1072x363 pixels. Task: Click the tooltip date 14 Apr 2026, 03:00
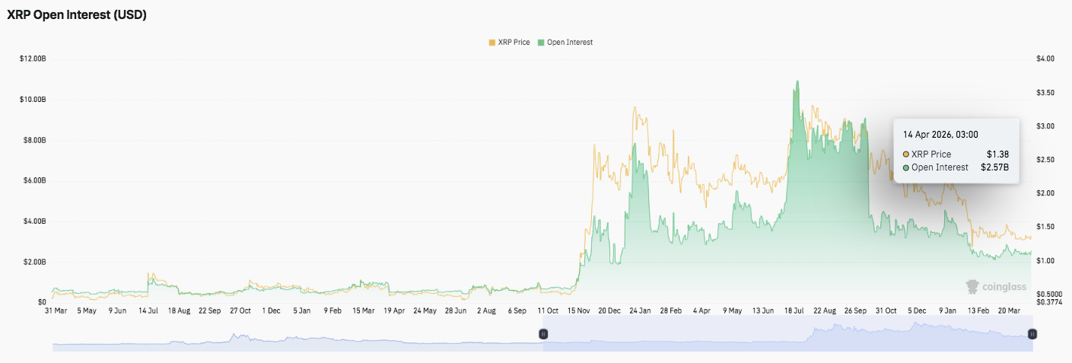939,134
